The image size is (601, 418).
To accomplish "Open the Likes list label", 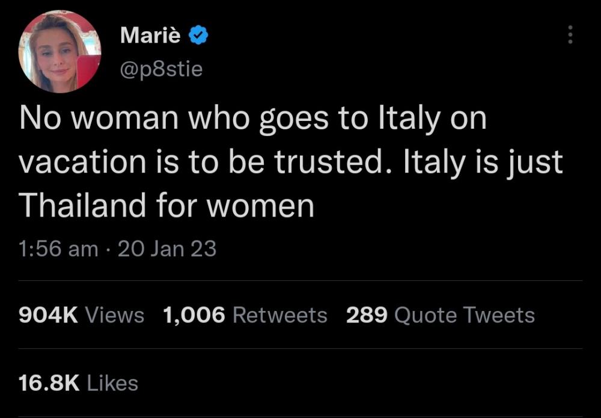I will (113, 383).
